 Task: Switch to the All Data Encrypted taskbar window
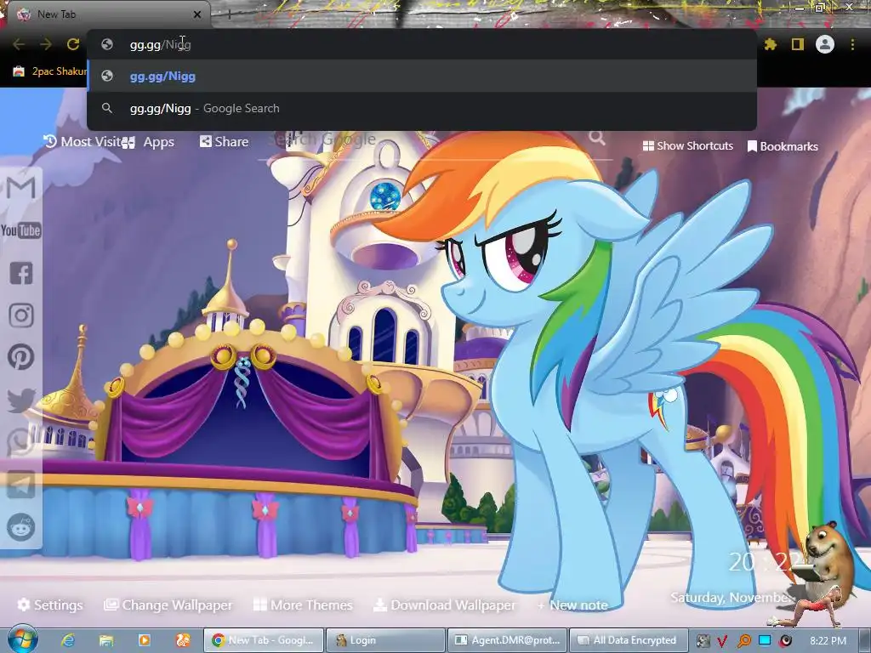pos(629,640)
